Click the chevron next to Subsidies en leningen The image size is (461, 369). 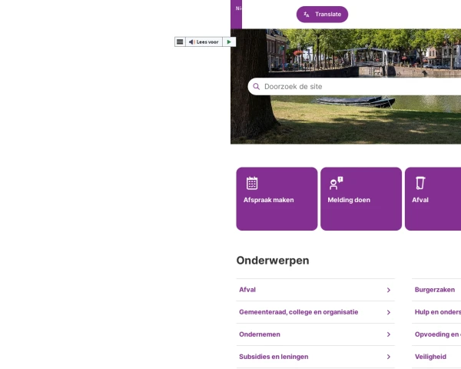[389, 357]
